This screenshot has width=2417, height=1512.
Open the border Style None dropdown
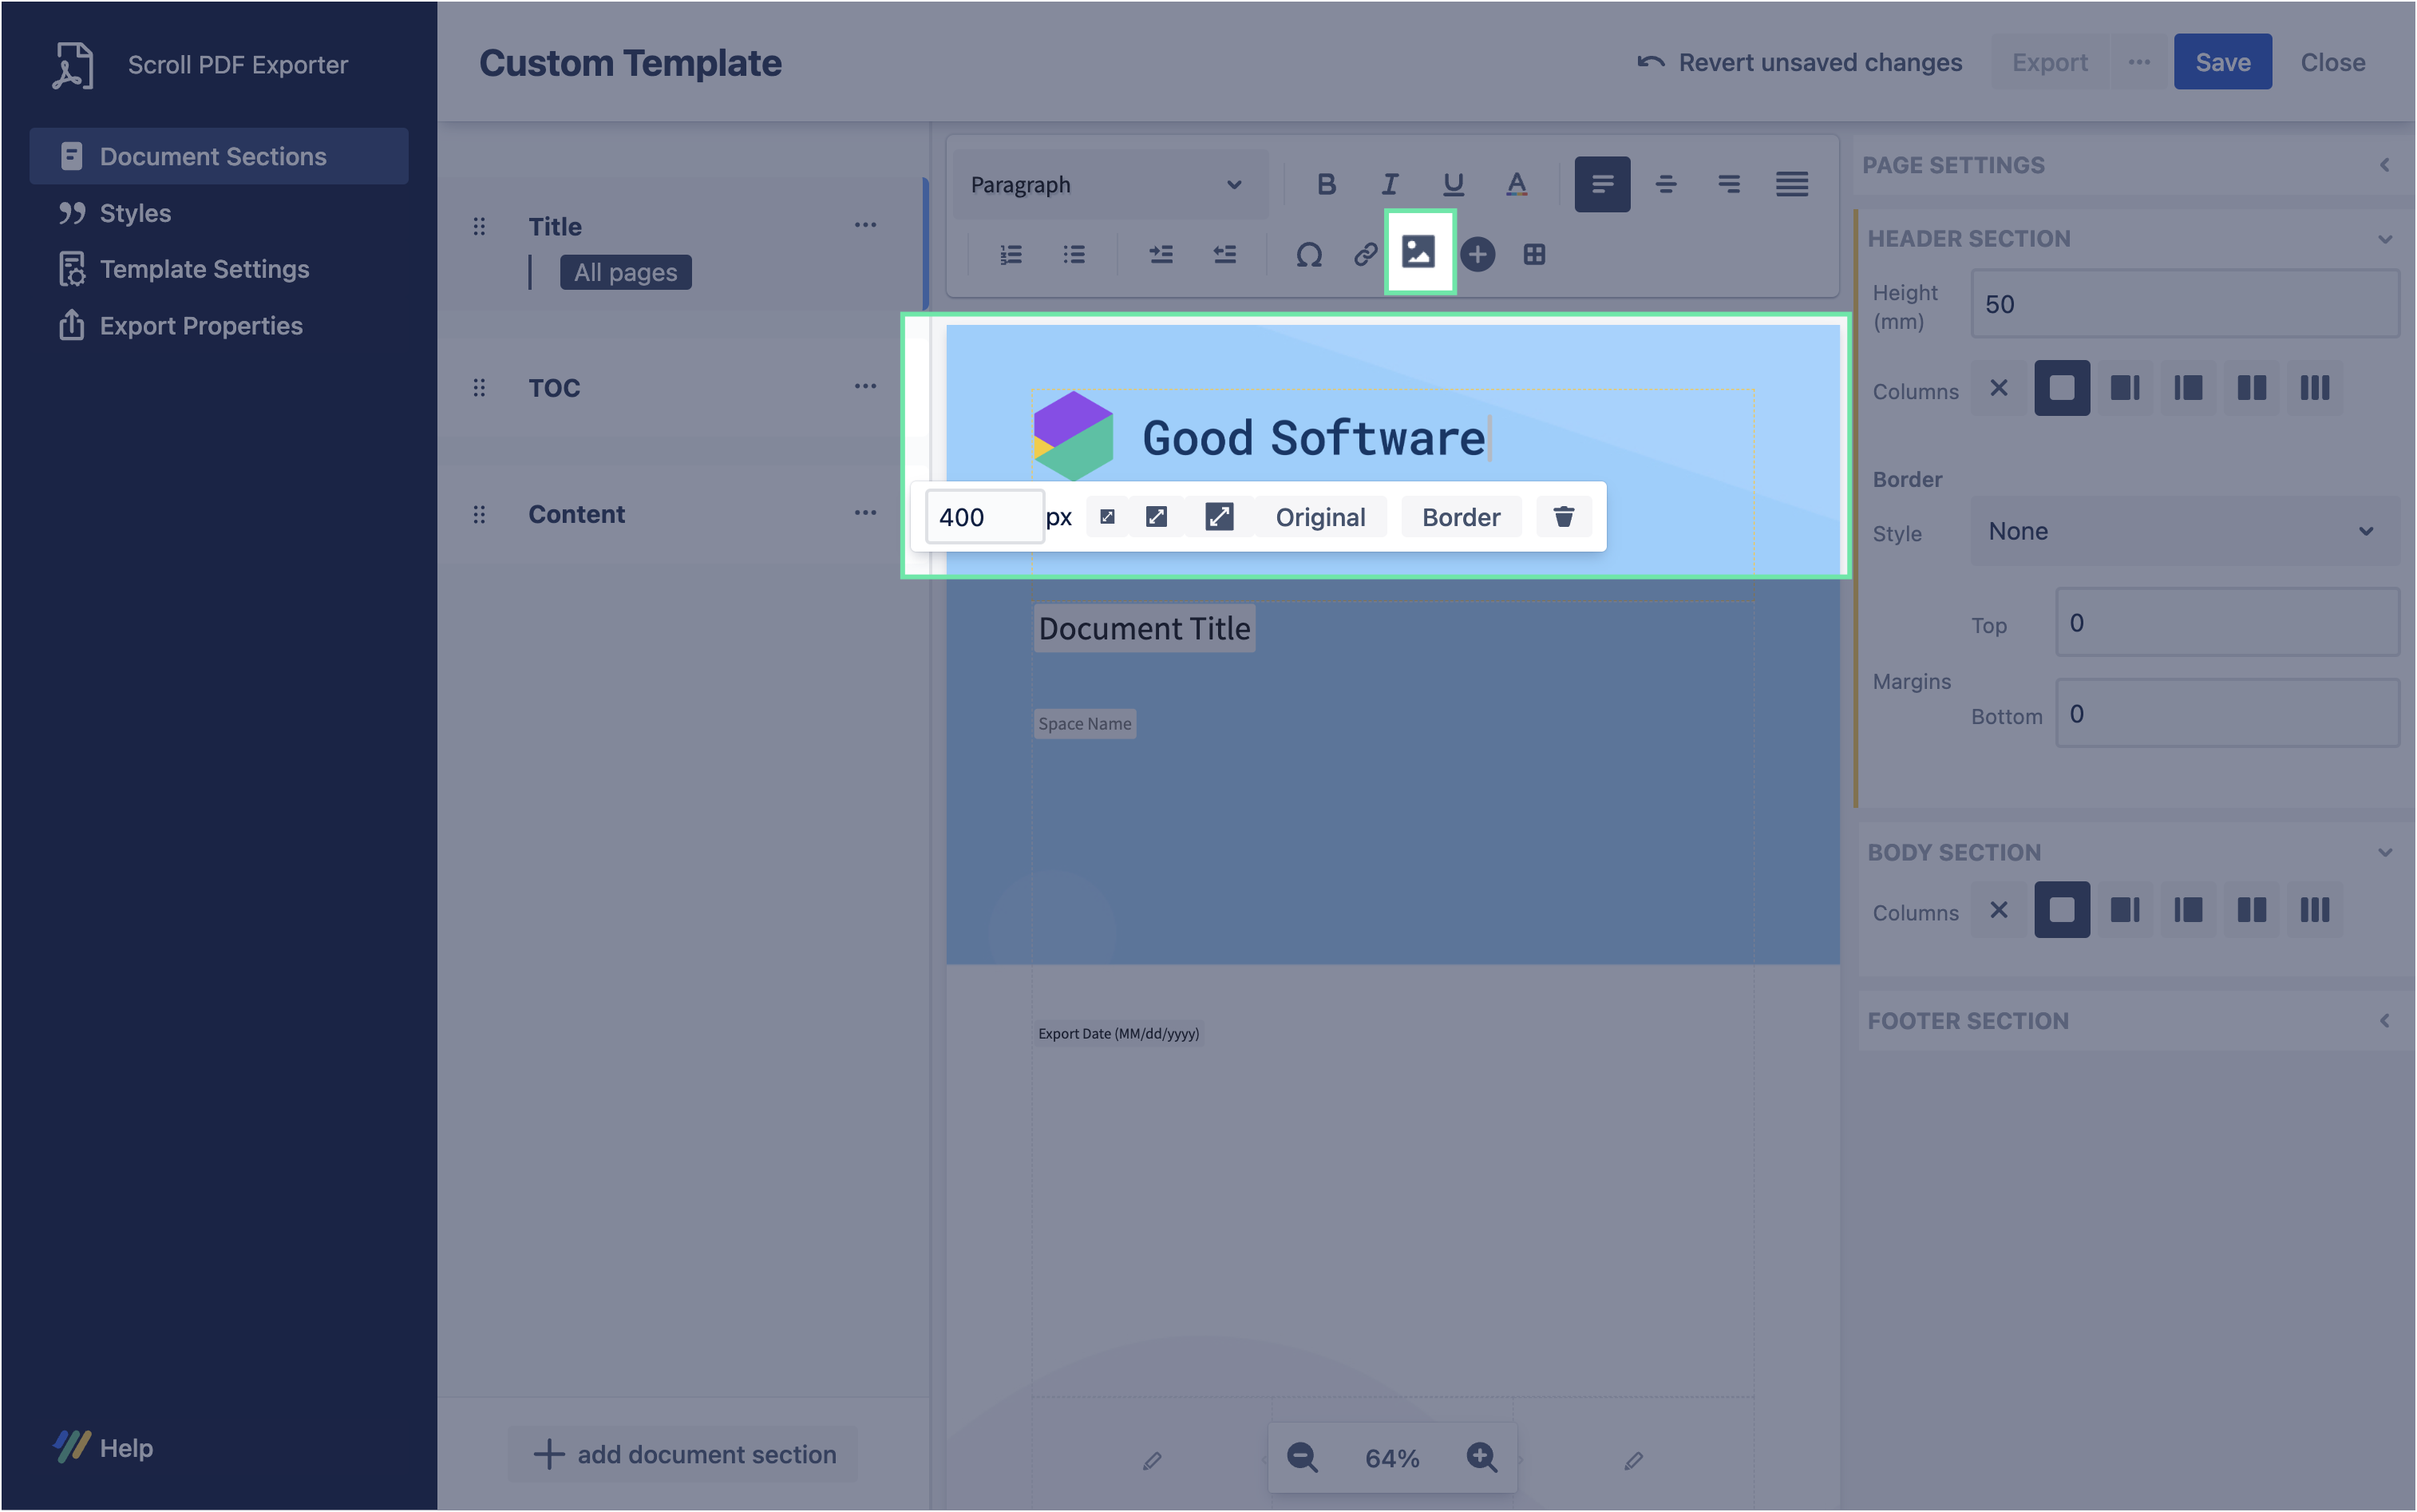click(x=2183, y=531)
